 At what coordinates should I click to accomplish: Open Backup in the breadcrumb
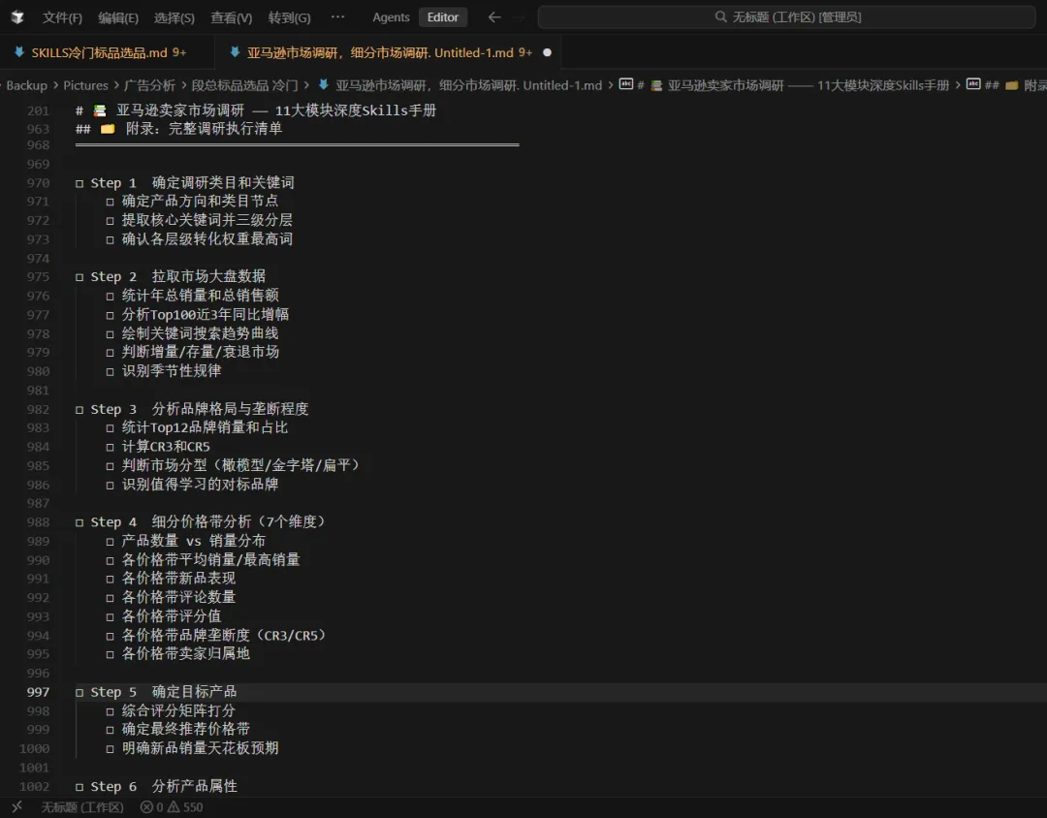[27, 85]
